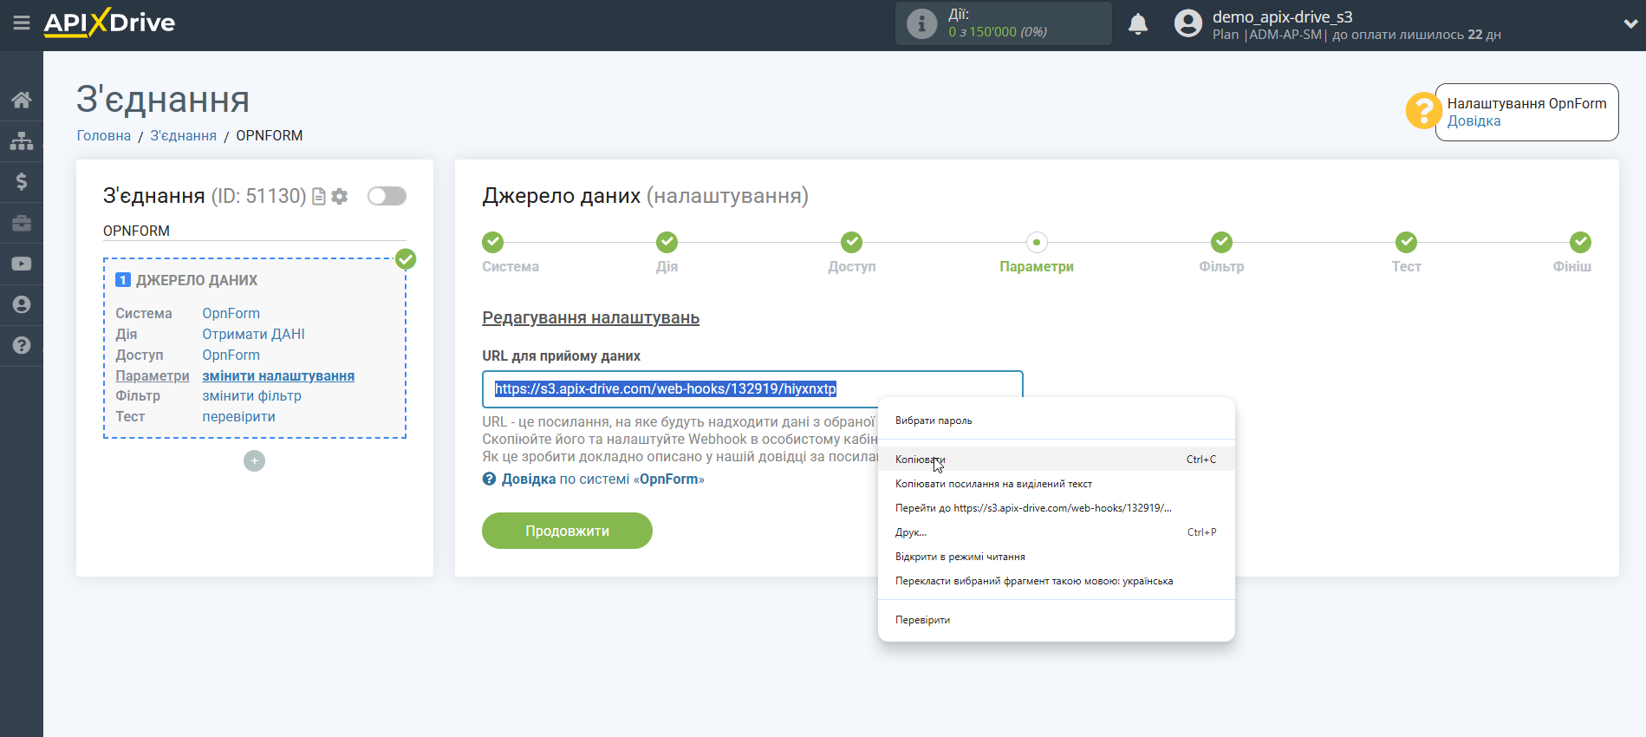Click змінити фільтр link
Viewport: 1646px width, 737px height.
click(251, 395)
